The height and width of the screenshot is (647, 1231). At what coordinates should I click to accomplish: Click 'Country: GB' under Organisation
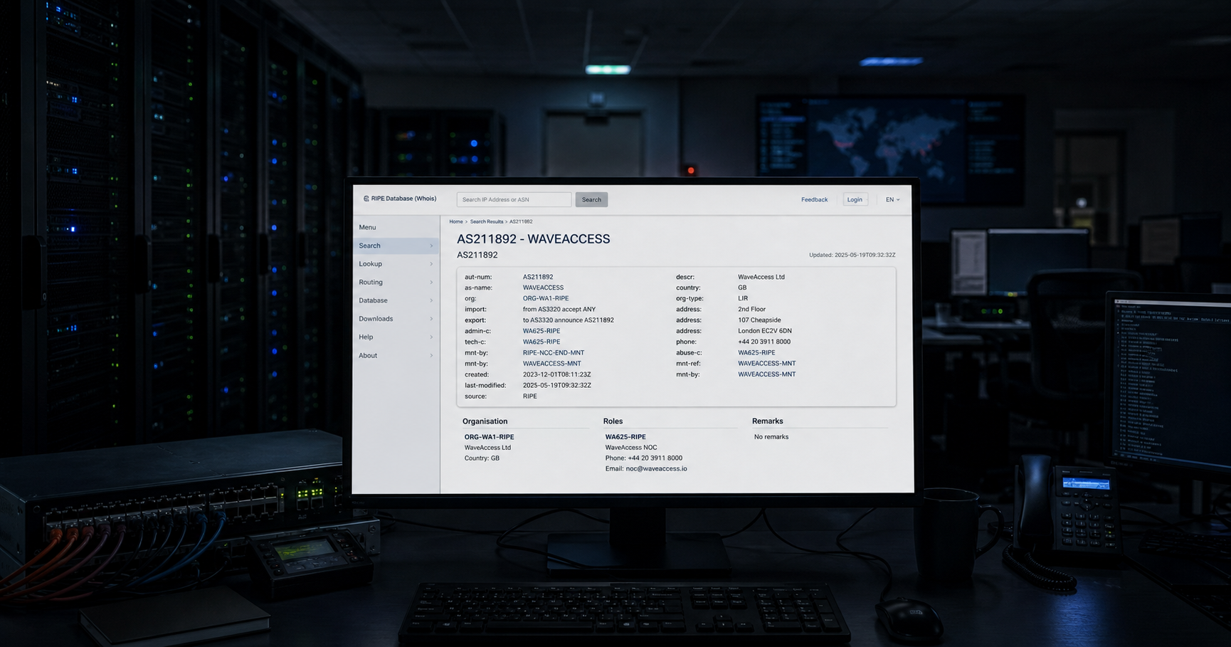[482, 458]
